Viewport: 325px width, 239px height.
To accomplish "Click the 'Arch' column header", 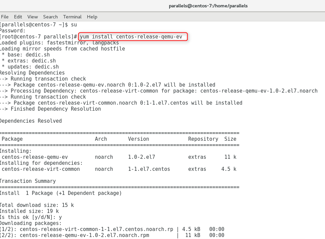I will 101,139.
